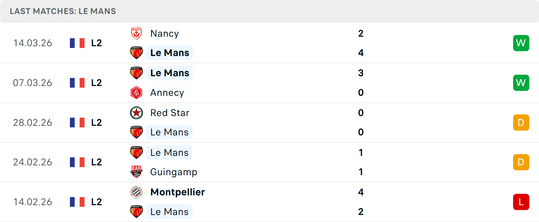539x222 pixels.
Task: Click the Red Star club crest
Action: click(136, 113)
